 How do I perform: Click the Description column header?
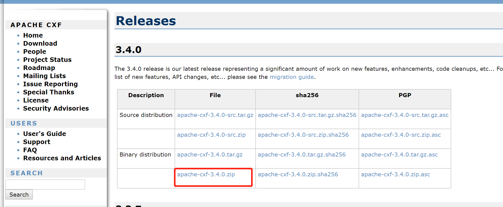[x=146, y=99]
